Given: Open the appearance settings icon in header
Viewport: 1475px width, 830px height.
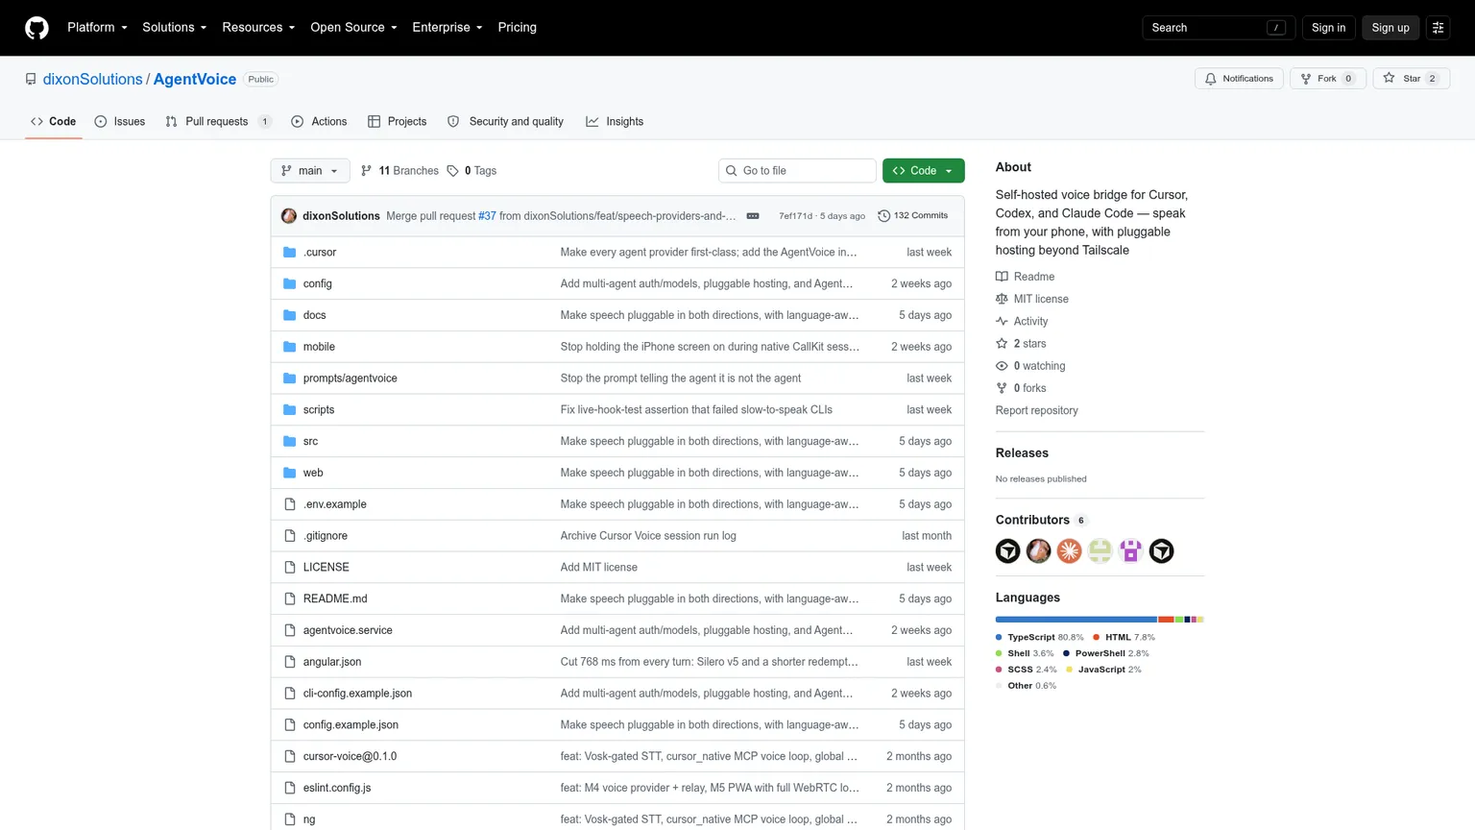Looking at the screenshot, I should (x=1438, y=28).
